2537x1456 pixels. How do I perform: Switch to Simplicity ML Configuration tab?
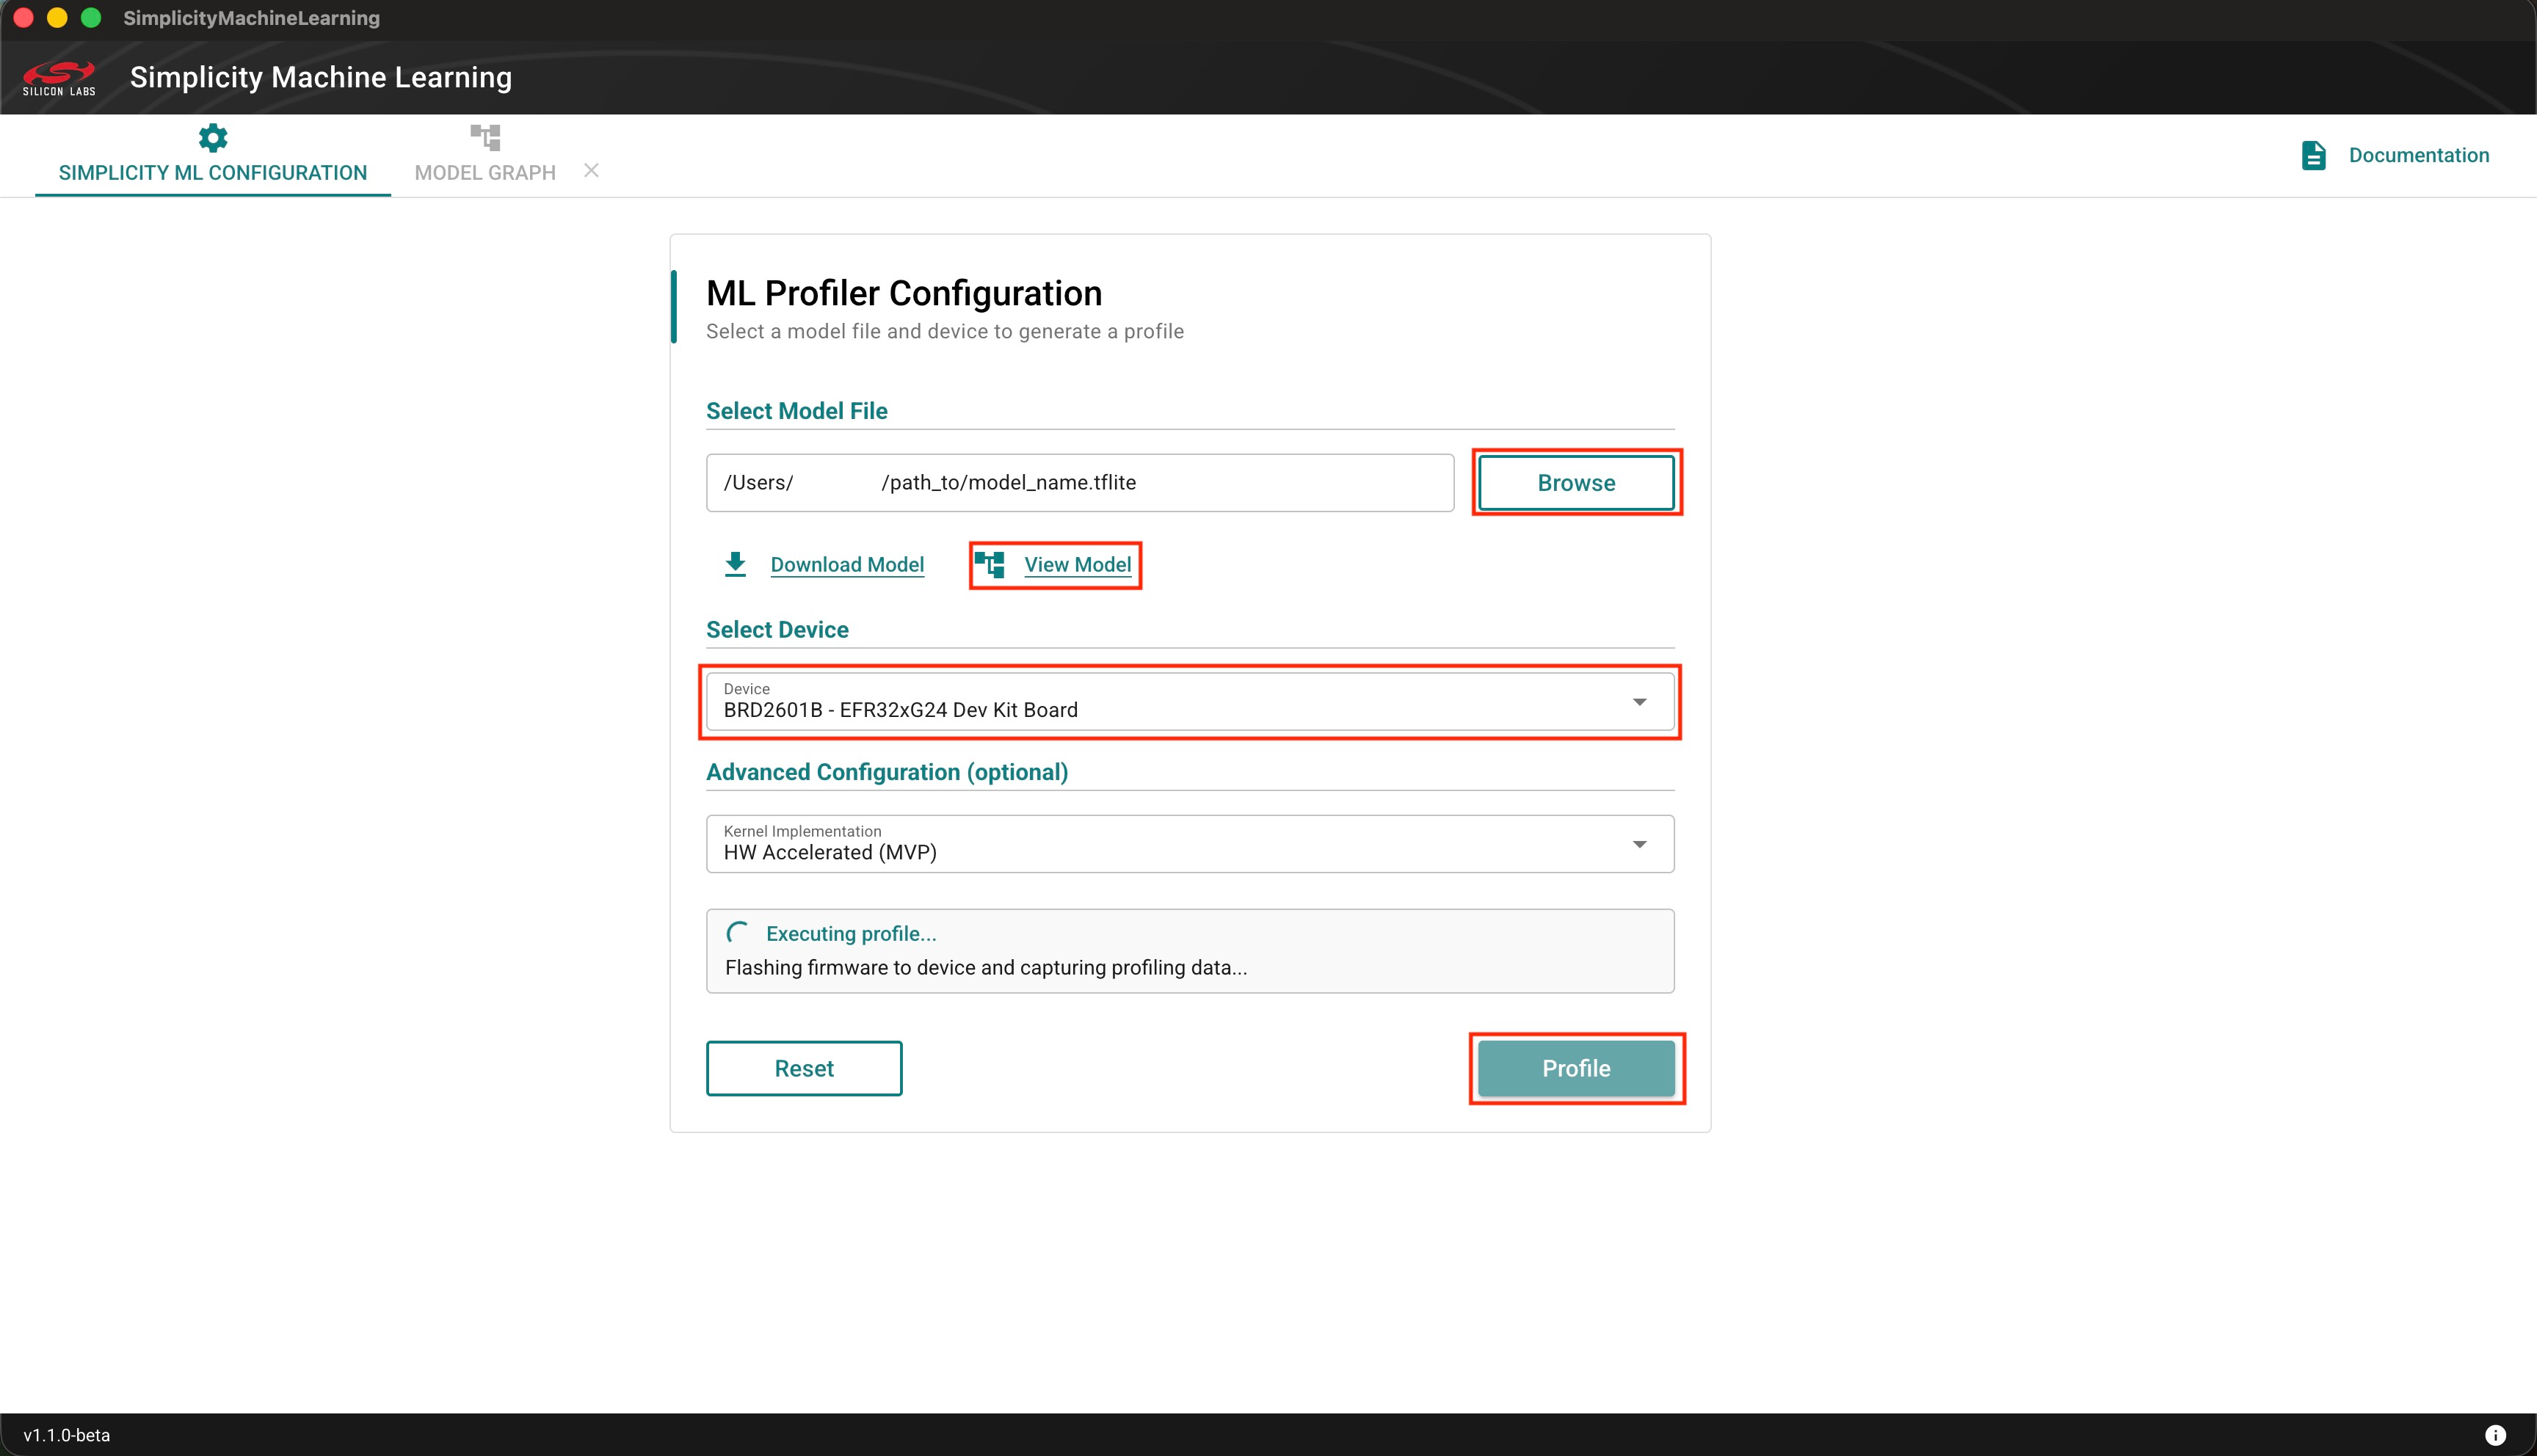click(213, 155)
